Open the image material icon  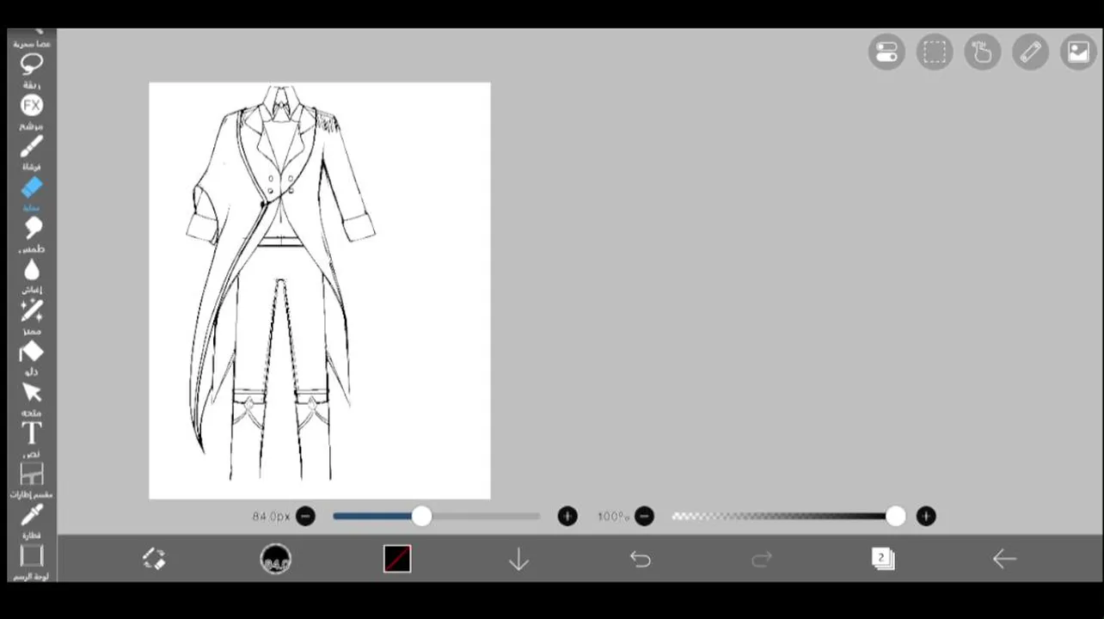coord(1078,52)
